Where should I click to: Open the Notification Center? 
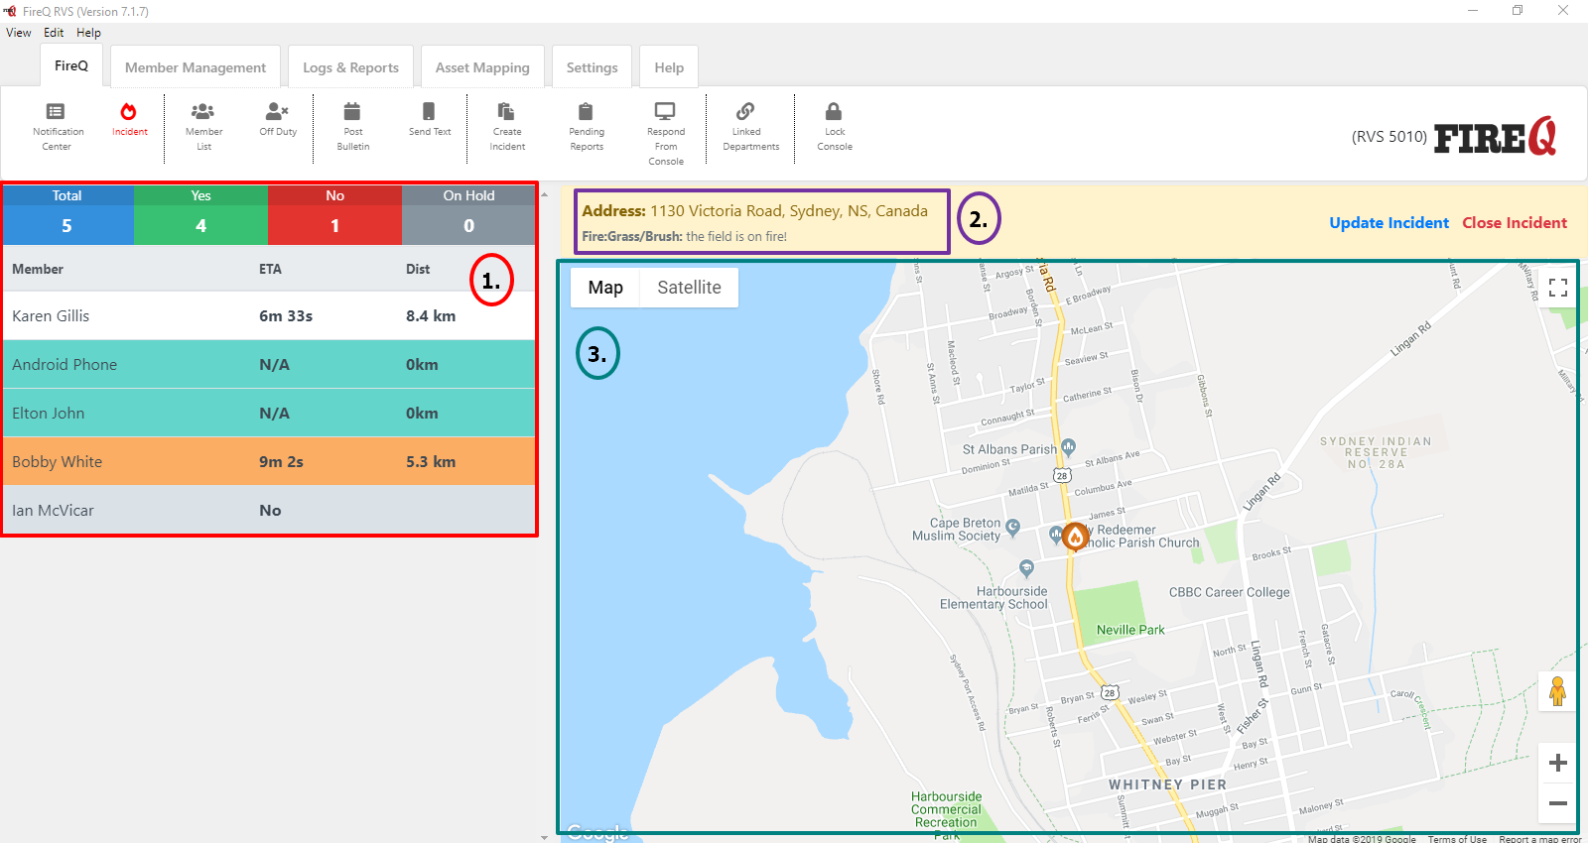coord(57,127)
